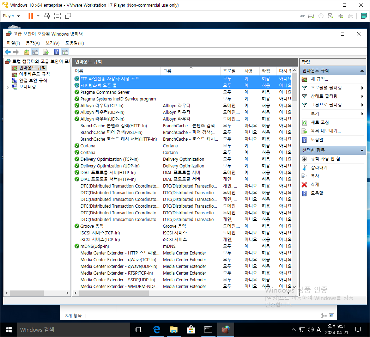The width and height of the screenshot is (370, 337).
Task: Select the Groove 음악 inbound rule
Action: [x=183, y=226]
